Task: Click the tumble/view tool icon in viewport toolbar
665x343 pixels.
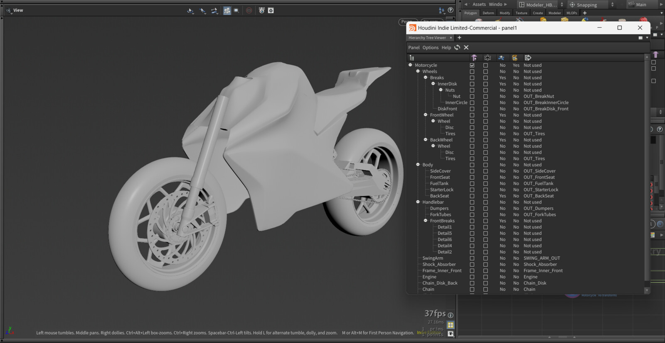Action: (190, 11)
